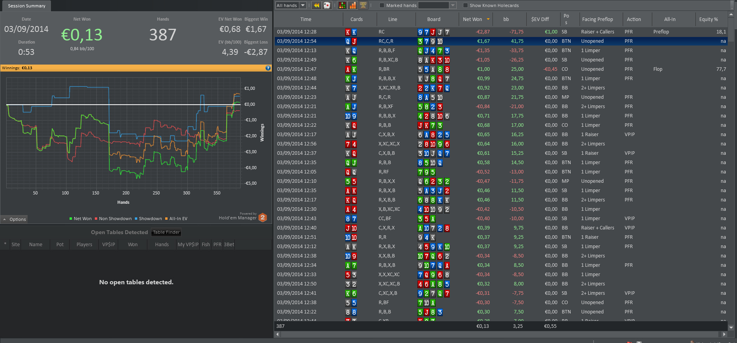Toggle the Marked hands checkbox
This screenshot has width=737, height=343.
[382, 5]
